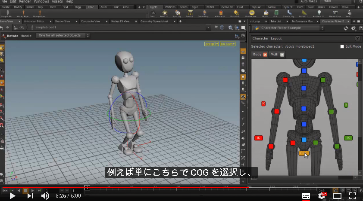Open the Character Picker Example interface dropdown
Screen dimensions: 363x201
[288, 28]
